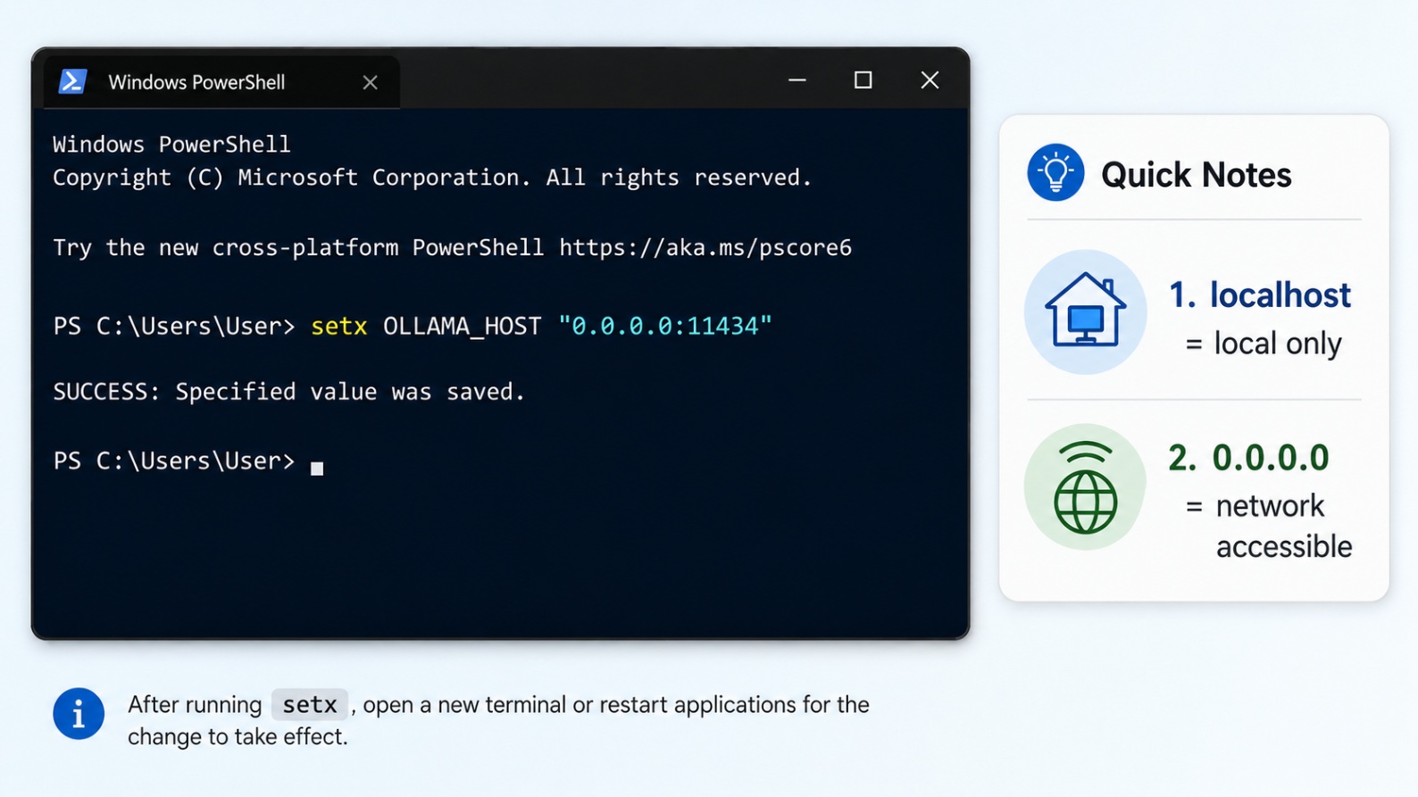This screenshot has width=1418, height=797.
Task: Minimize the PowerShell window
Action: click(797, 80)
